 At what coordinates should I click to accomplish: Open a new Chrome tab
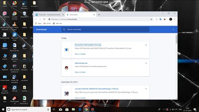click(99, 15)
